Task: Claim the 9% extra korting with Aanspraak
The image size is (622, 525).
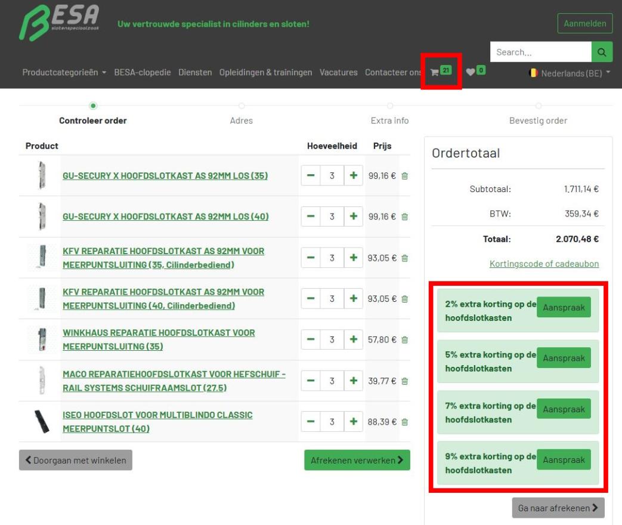Action: pos(563,460)
